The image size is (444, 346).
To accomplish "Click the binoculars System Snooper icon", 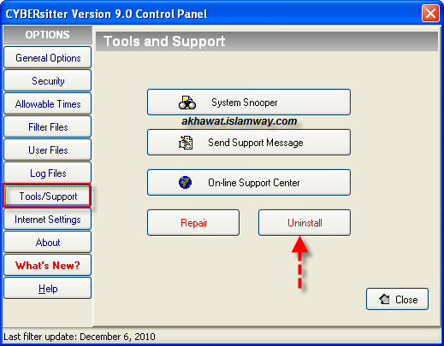I will click(187, 103).
